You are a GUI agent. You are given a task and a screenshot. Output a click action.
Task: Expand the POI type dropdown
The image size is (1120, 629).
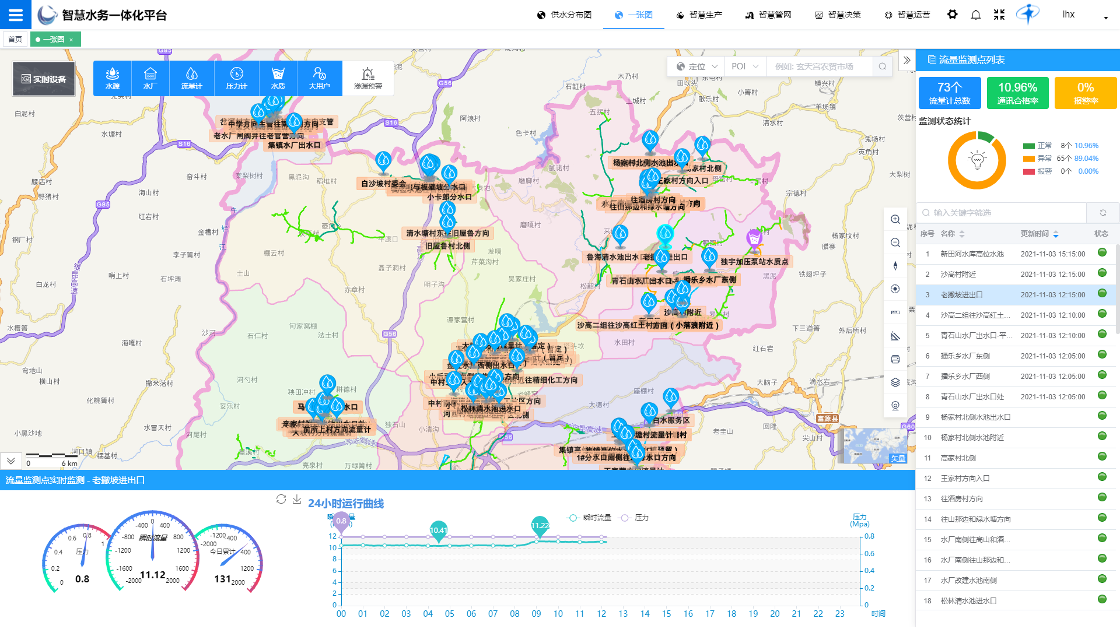tap(745, 66)
